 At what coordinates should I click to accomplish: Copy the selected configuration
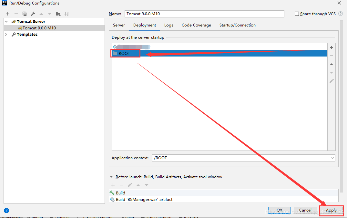click(x=25, y=14)
